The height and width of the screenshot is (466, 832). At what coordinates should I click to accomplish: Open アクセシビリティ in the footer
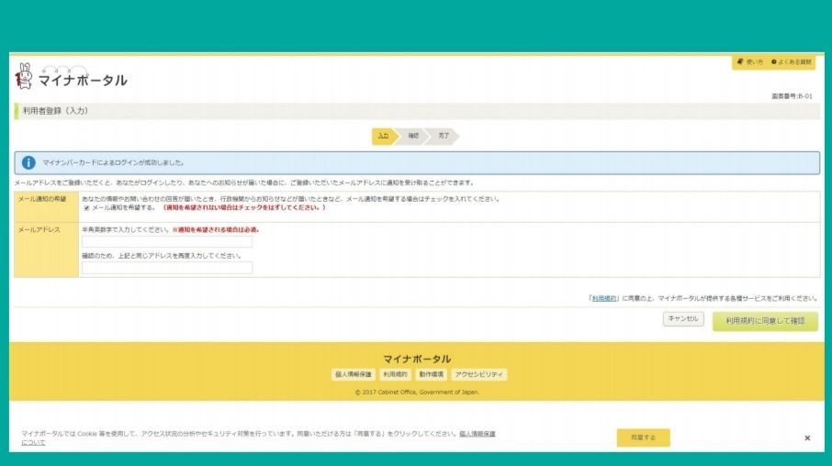(478, 374)
